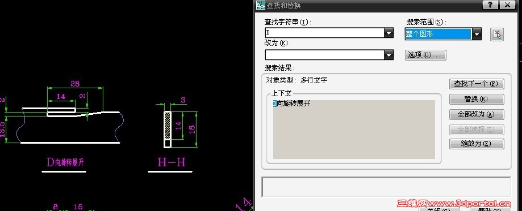The image size is (522, 211).
Task: Click 查找下一个(F) find next button
Action: tap(477, 84)
